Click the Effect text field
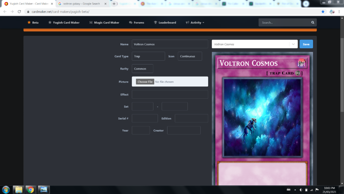This screenshot has width=344, height=194. click(x=170, y=94)
